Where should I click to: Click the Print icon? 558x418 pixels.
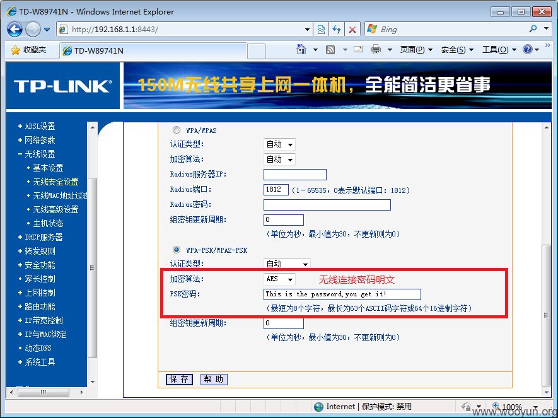tap(375, 49)
